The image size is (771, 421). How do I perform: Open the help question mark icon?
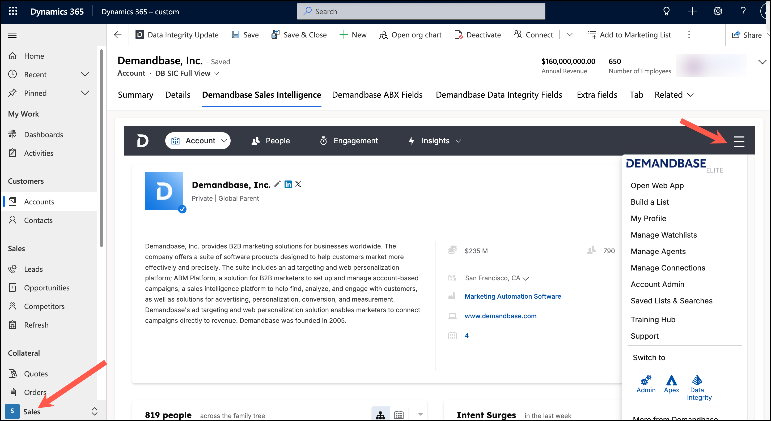tap(743, 11)
